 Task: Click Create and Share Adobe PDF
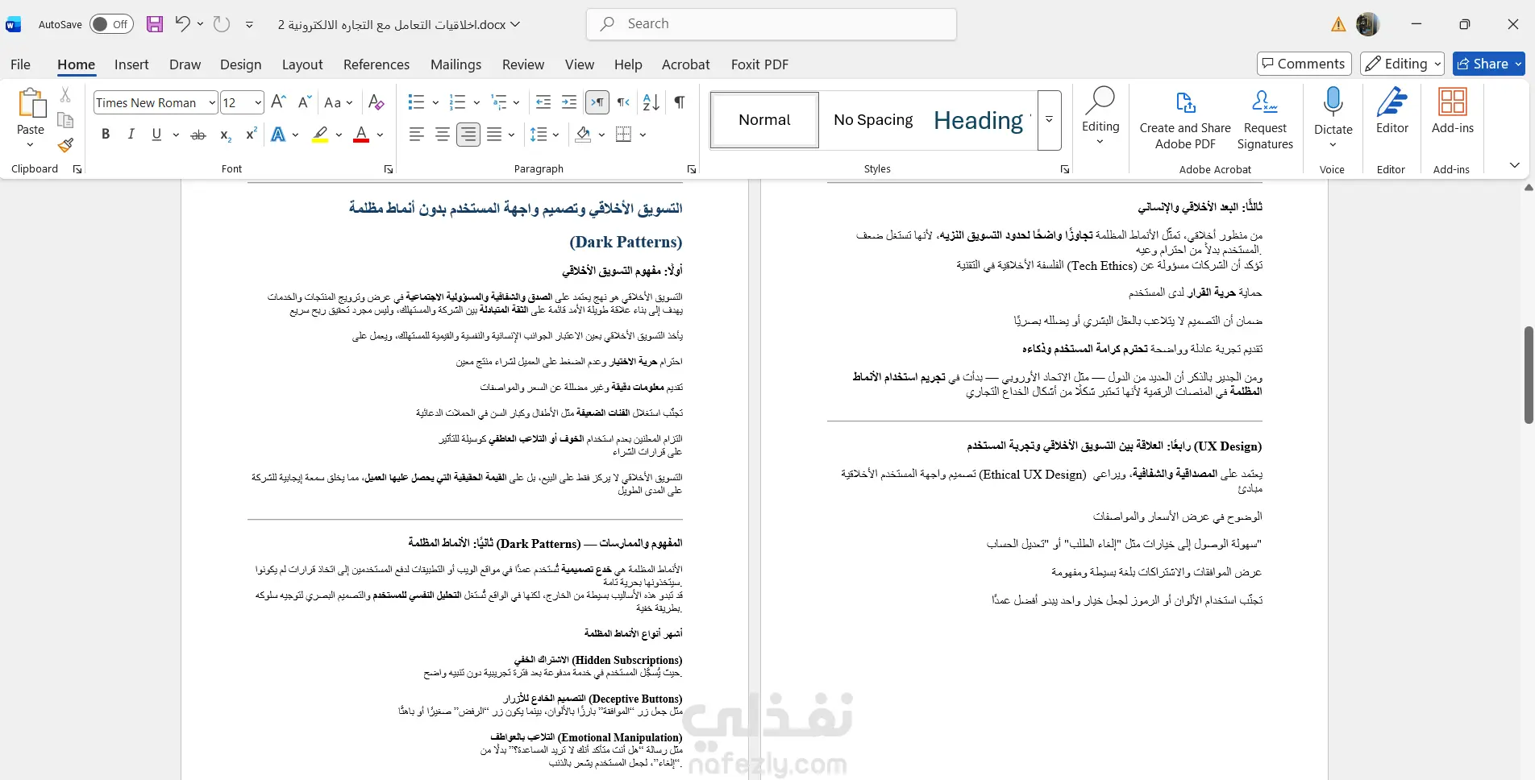pyautogui.click(x=1185, y=118)
